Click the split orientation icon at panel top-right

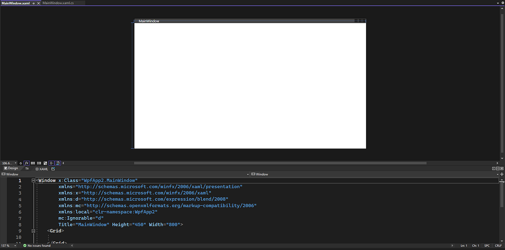(494, 168)
